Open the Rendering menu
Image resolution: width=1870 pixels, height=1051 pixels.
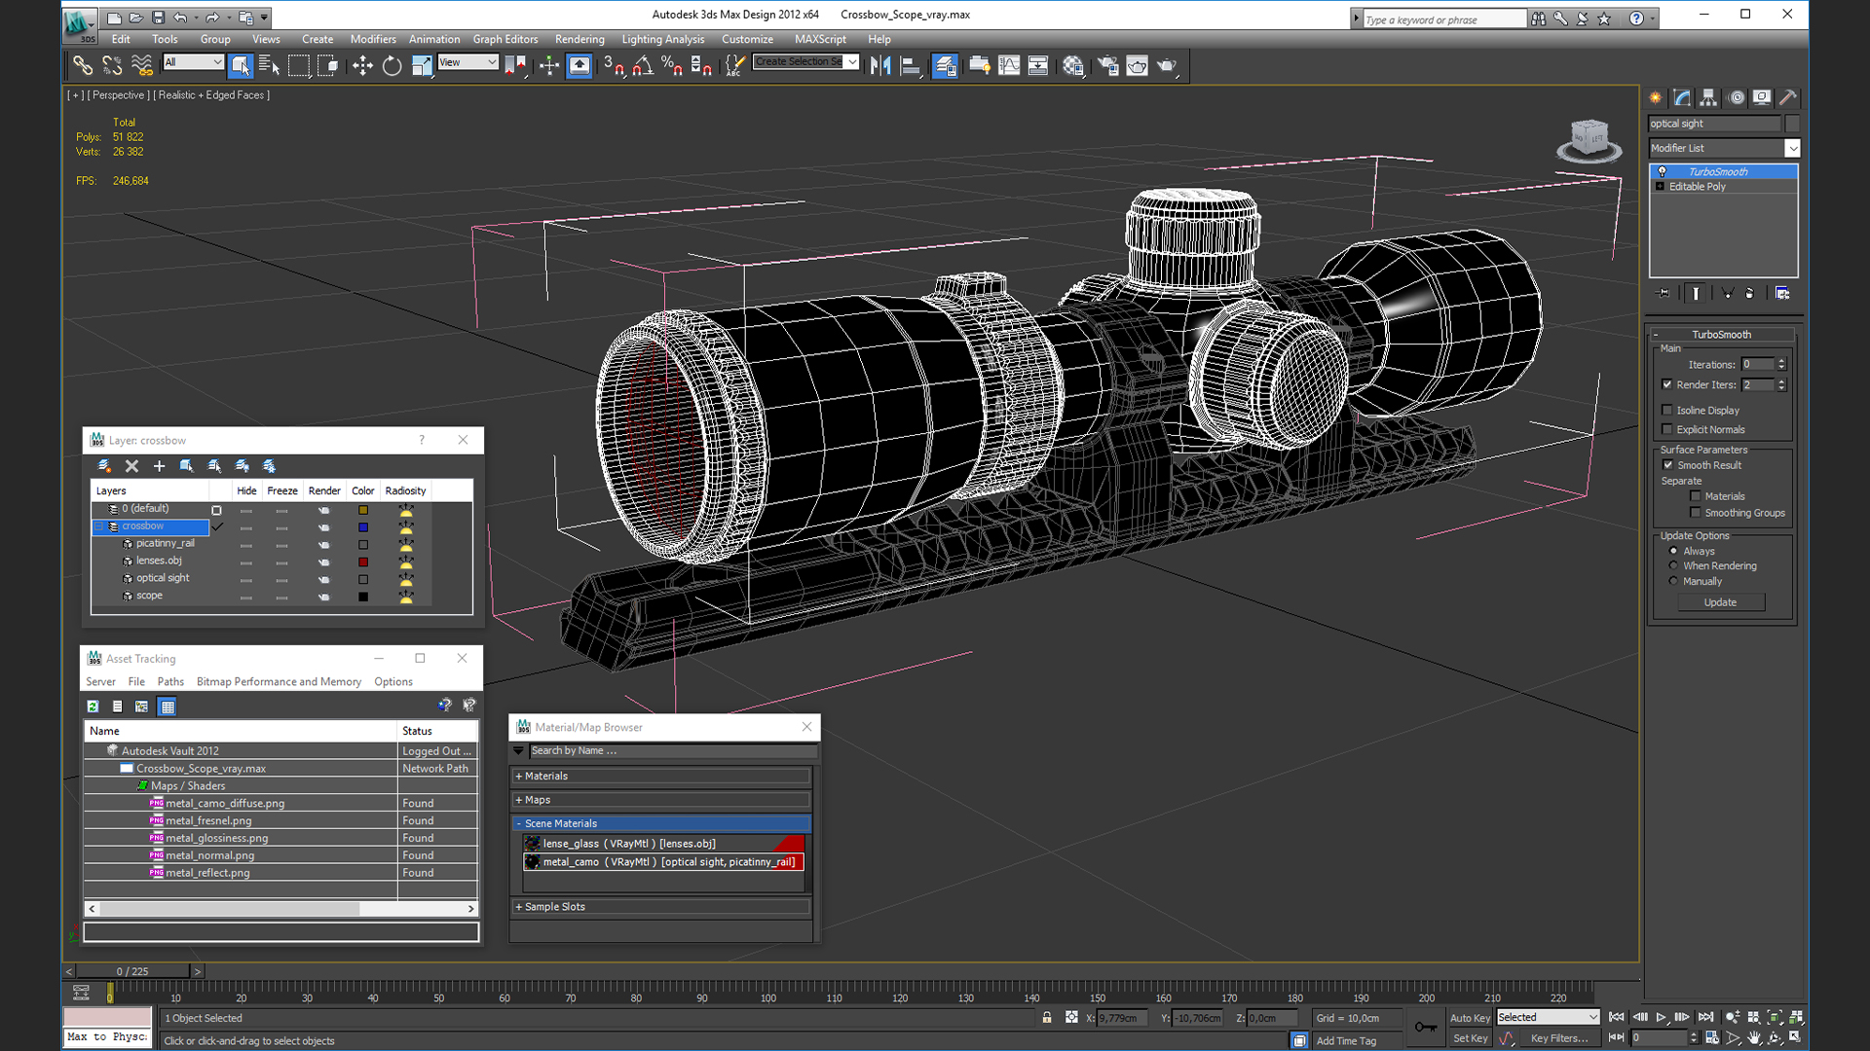(580, 39)
